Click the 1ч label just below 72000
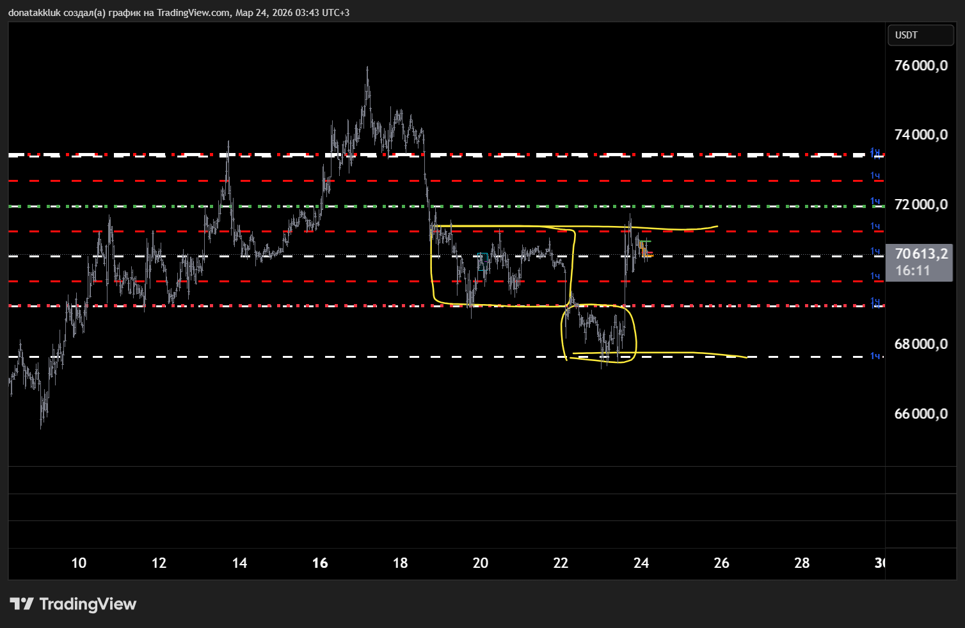The height and width of the screenshot is (628, 965). click(875, 226)
